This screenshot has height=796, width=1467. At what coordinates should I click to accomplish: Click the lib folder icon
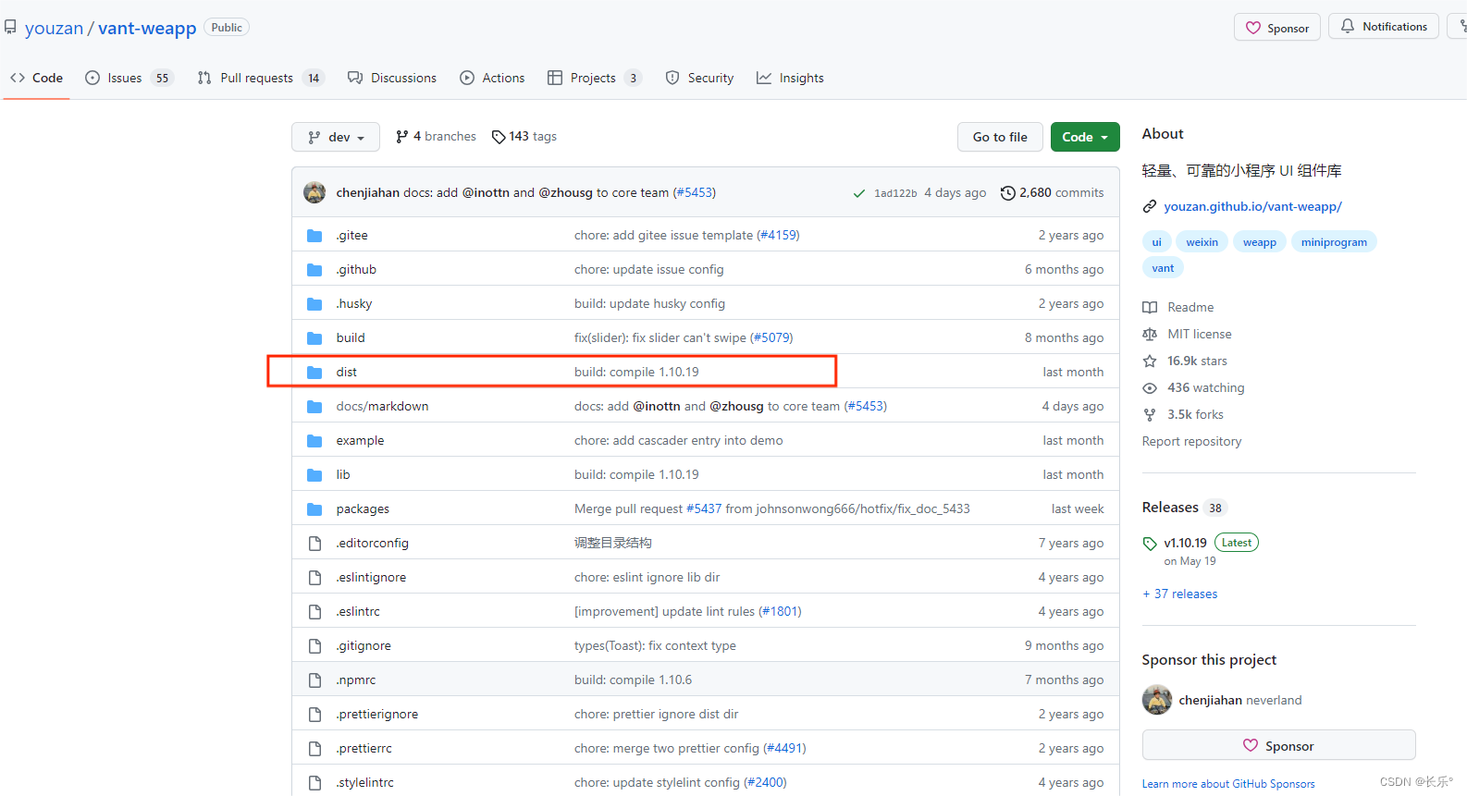pos(314,475)
